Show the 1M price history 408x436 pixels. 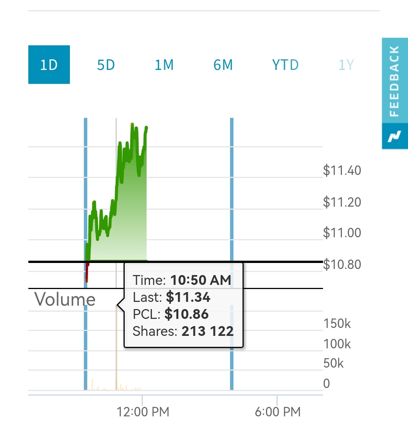pyautogui.click(x=164, y=65)
